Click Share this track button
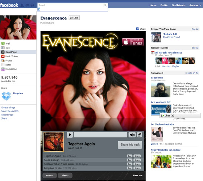This screenshot has height=181, width=203. (x=130, y=145)
